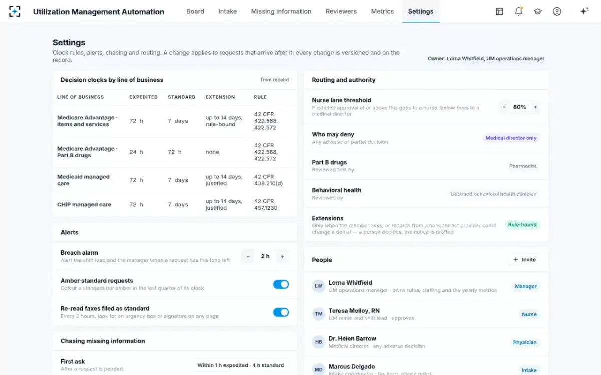Viewport: 601px width, 375px height.
Task: Select the CHIP managed care row label
Action: point(84,205)
